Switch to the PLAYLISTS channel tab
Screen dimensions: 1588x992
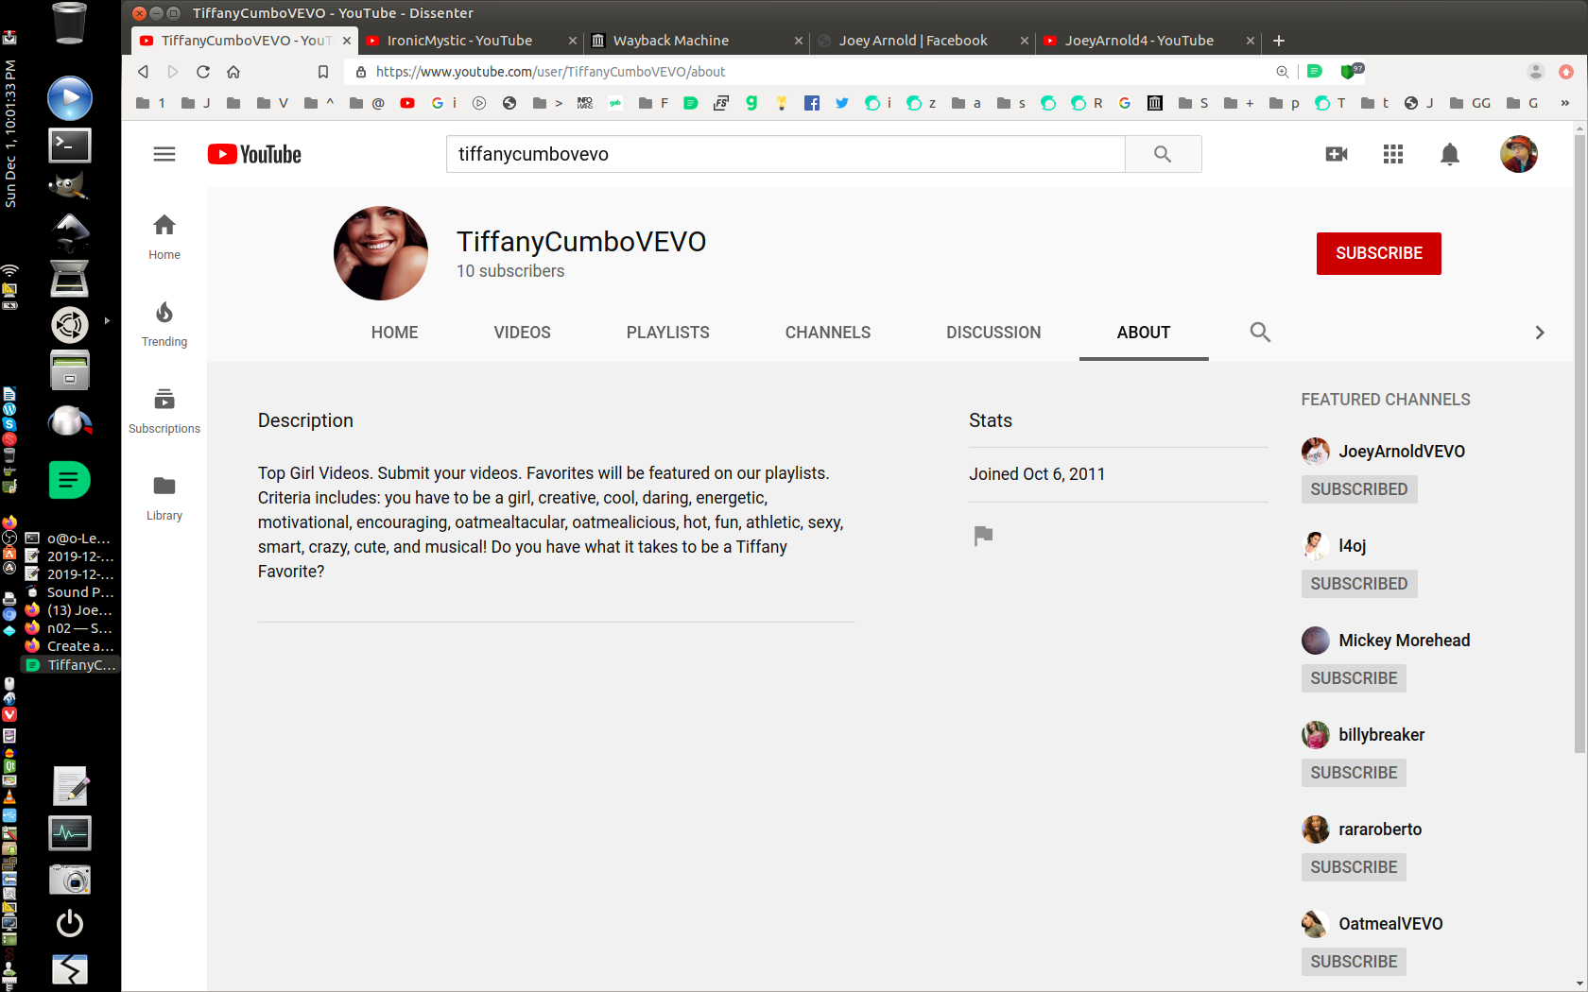pos(667,333)
